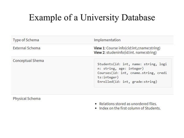Screen dimensions: 184x138
Task: Click the 'Conceptual Shema' row label
Action: click(x=28, y=61)
